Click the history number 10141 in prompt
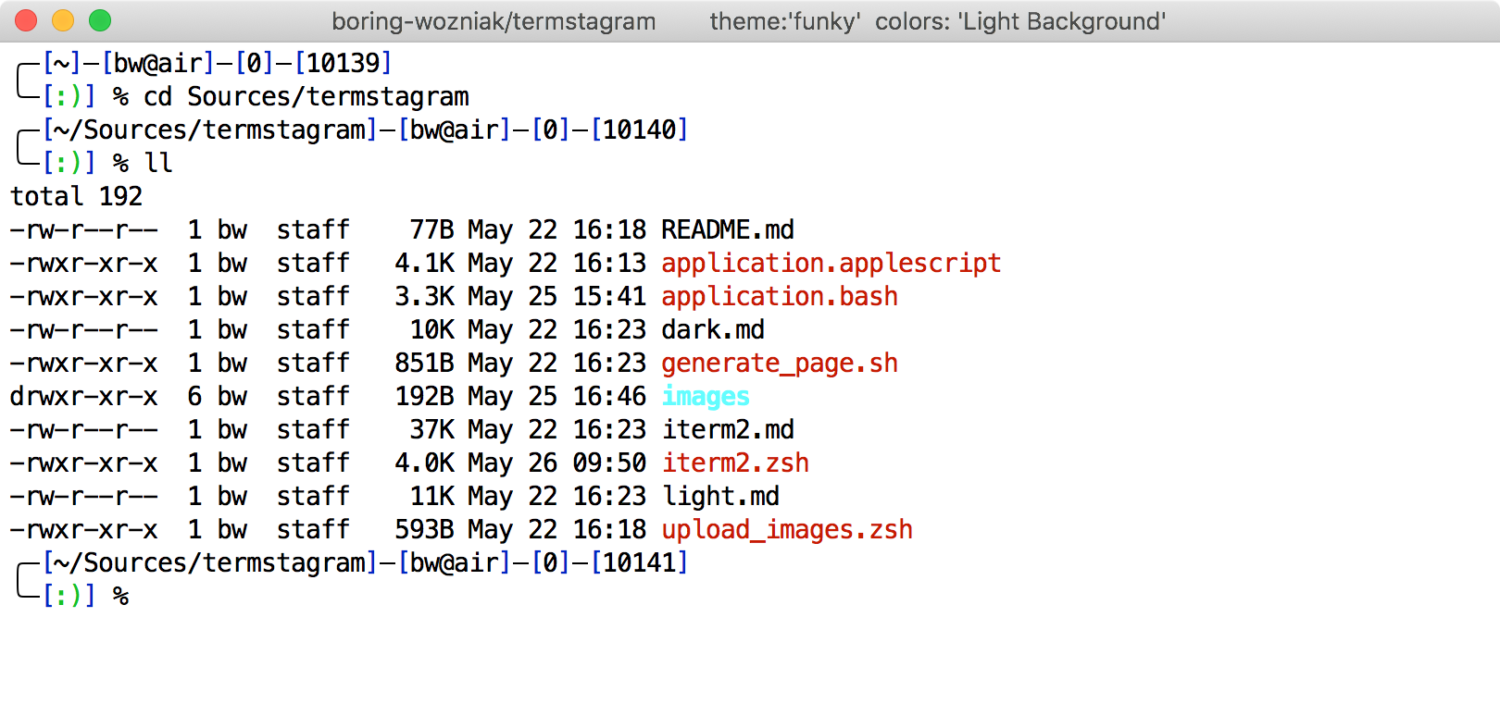This screenshot has height=716, width=1500. point(639,562)
